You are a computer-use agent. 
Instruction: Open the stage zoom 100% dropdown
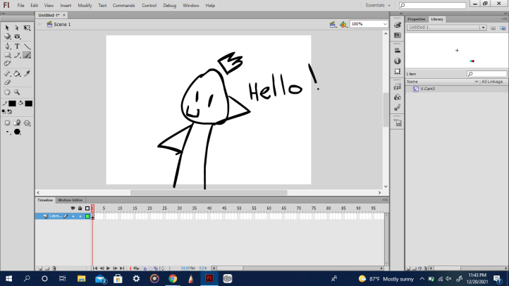pyautogui.click(x=384, y=24)
